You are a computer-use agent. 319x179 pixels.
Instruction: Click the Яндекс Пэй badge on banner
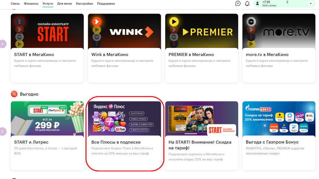point(121,129)
